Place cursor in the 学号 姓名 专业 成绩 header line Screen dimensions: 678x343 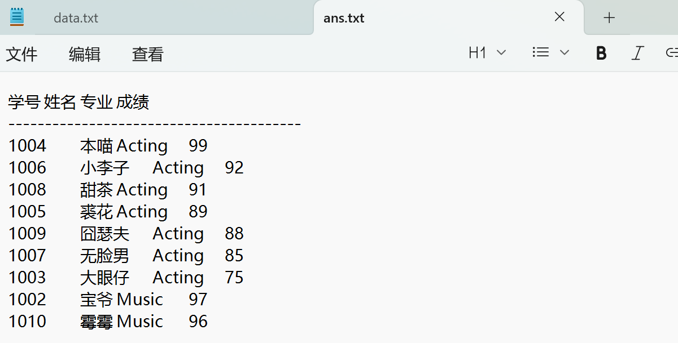[x=78, y=102]
